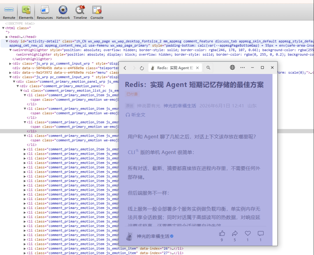Click the article title heading
This screenshot has height=255, width=314.
tap(194, 85)
